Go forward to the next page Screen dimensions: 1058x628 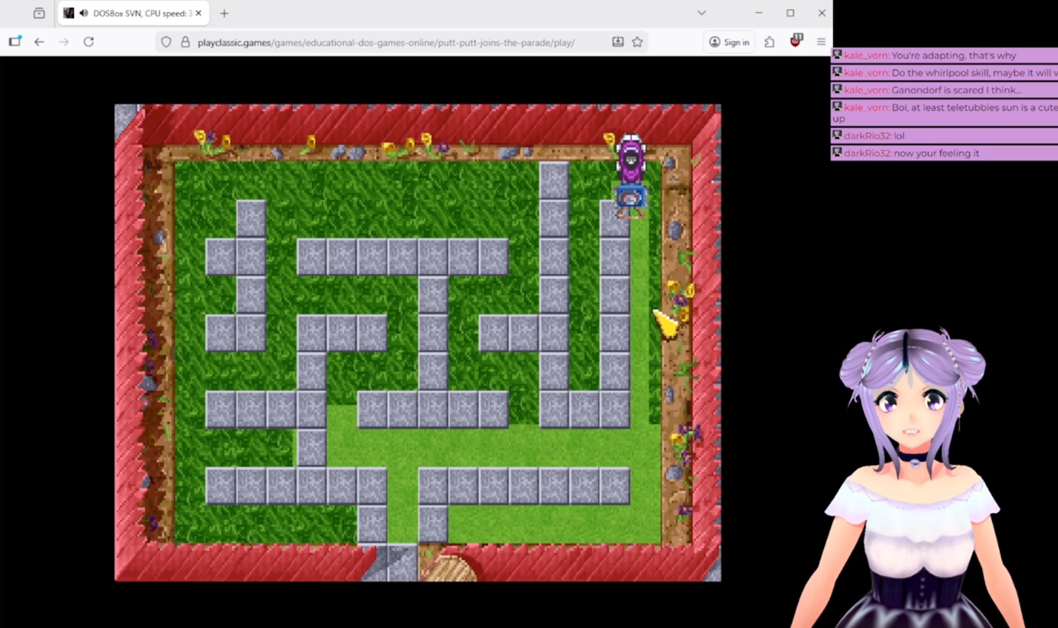point(64,42)
